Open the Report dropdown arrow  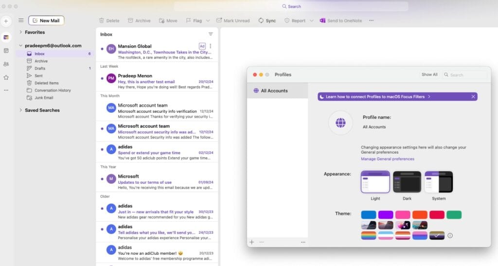312,20
